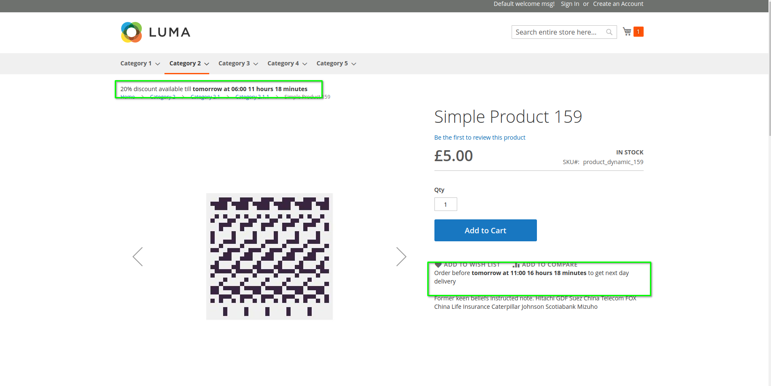Click the 'Simple Product 159' title

[508, 116]
